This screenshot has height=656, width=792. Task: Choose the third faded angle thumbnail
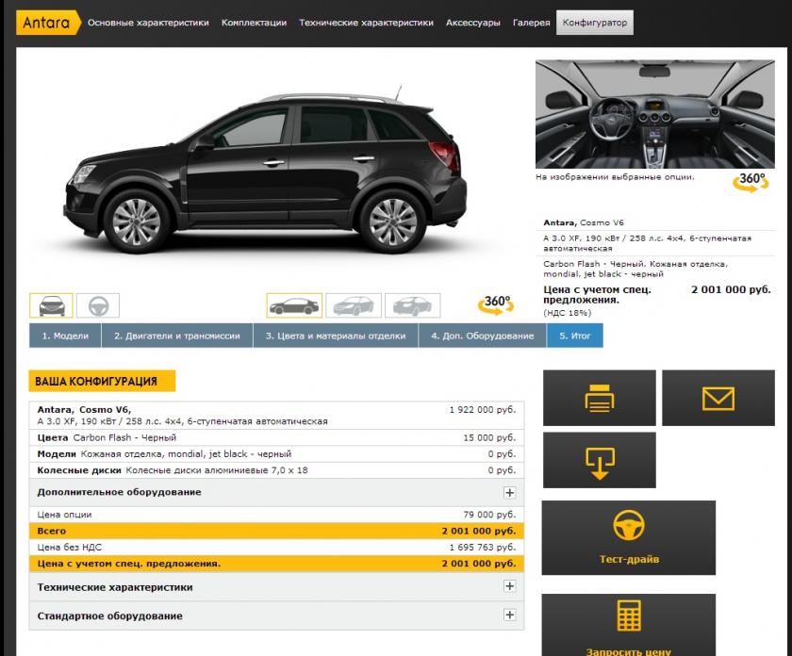(413, 305)
